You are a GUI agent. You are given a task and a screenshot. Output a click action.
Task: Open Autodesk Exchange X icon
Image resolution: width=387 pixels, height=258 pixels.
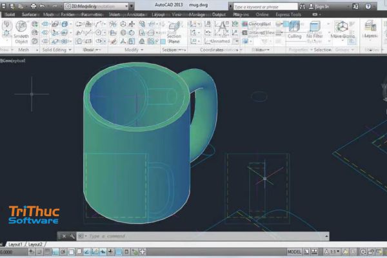click(x=355, y=6)
